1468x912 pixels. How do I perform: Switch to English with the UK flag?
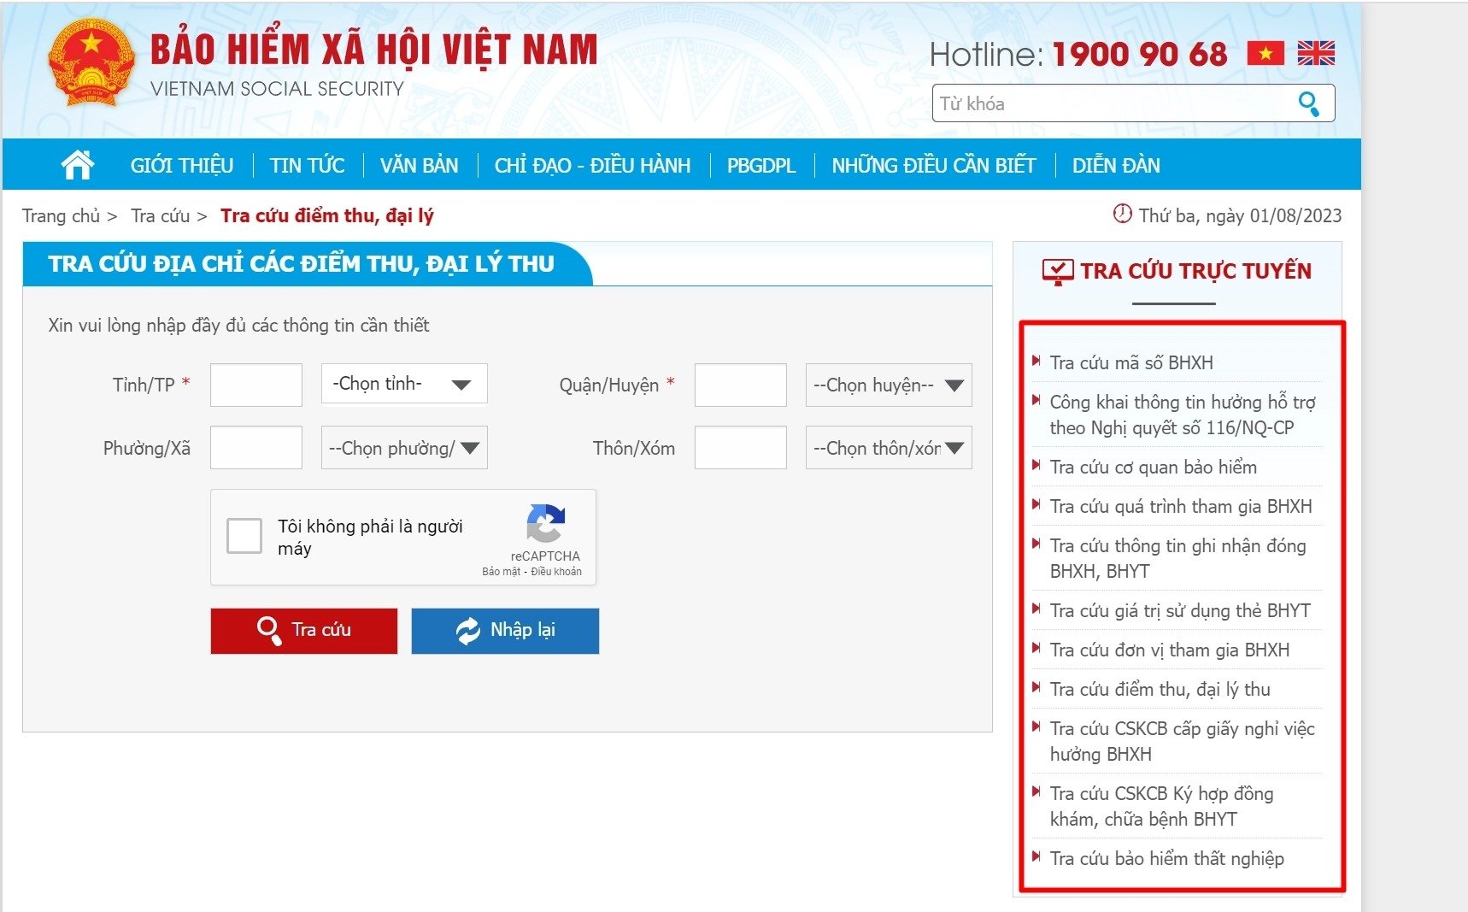[x=1316, y=54]
